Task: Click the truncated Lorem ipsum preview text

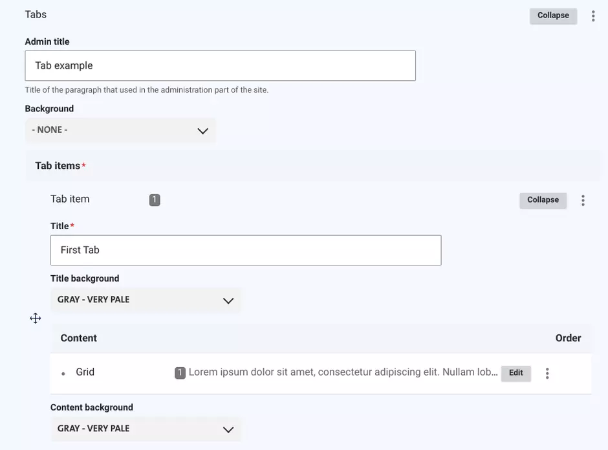Action: pyautogui.click(x=336, y=372)
